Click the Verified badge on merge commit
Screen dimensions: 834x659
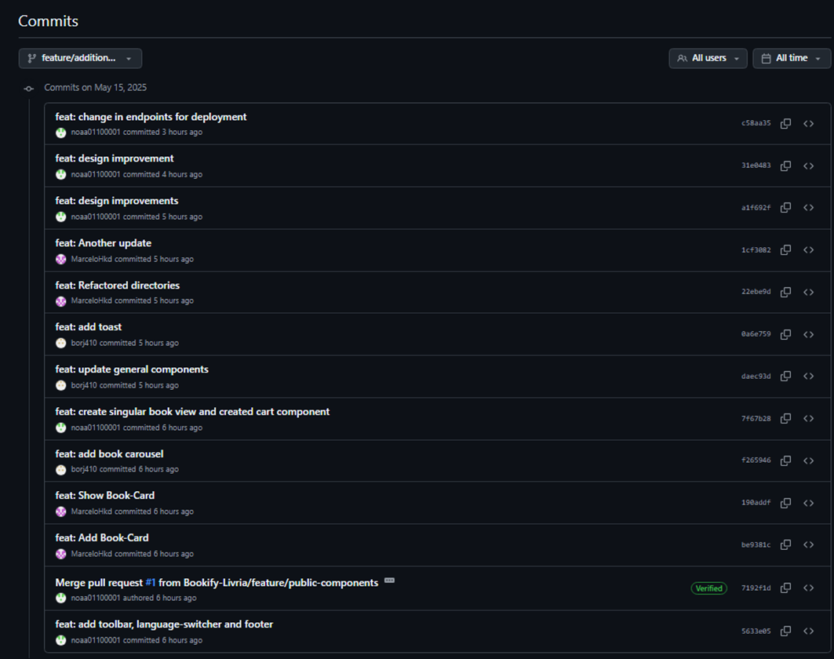(708, 588)
